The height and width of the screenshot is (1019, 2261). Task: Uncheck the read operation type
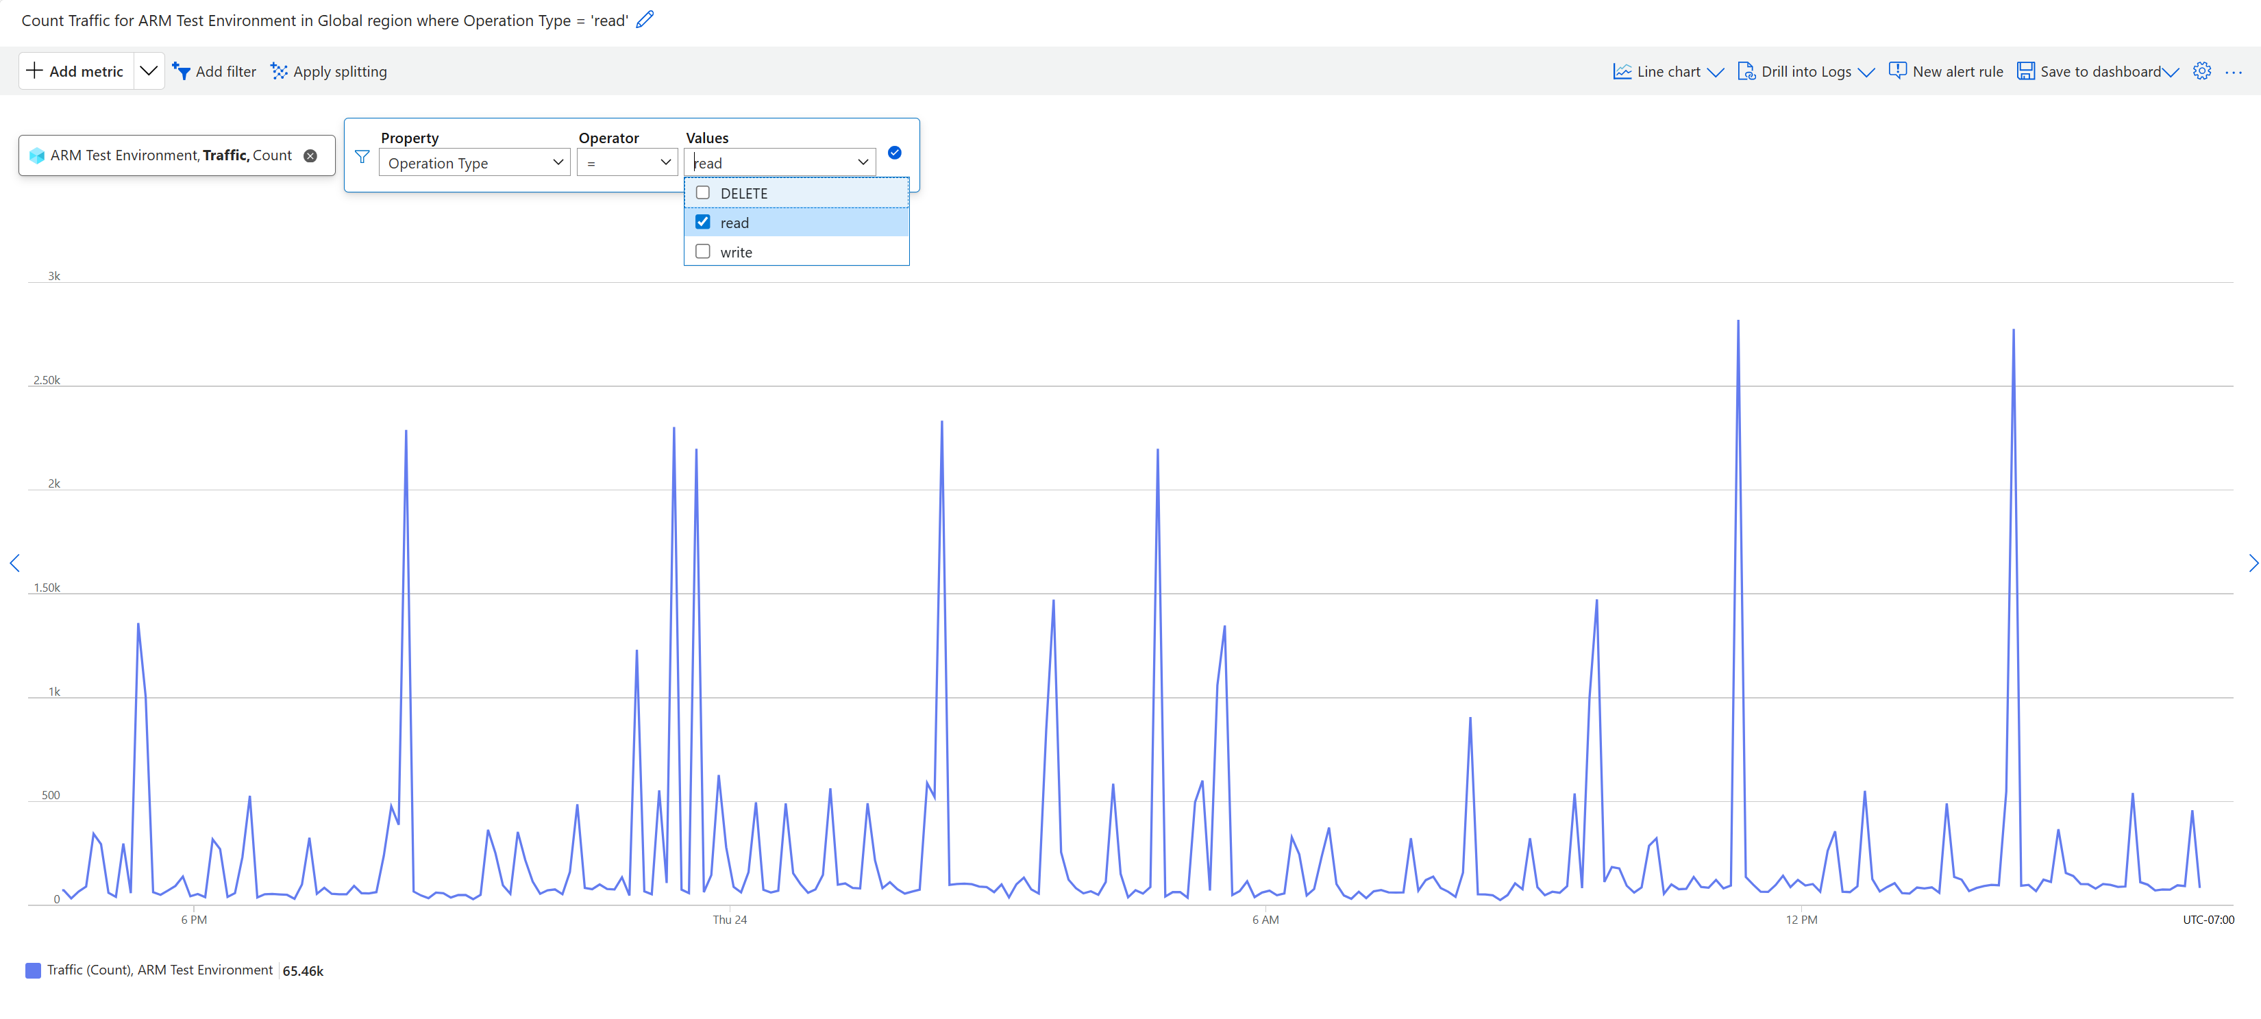point(702,222)
